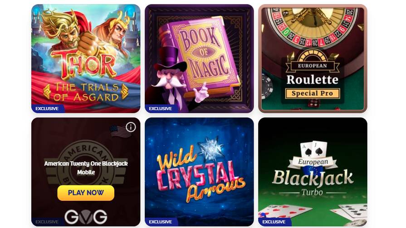The image size is (406, 228).
Task: Click the GVG provider logo
Action: 86,217
